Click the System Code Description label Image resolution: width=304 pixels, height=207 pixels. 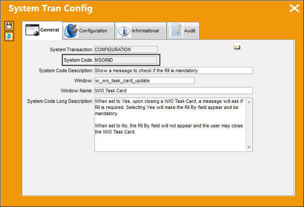pyautogui.click(x=66, y=70)
